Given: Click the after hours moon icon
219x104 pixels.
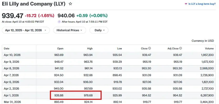Looking at the screenshot, I should (x=59, y=22).
